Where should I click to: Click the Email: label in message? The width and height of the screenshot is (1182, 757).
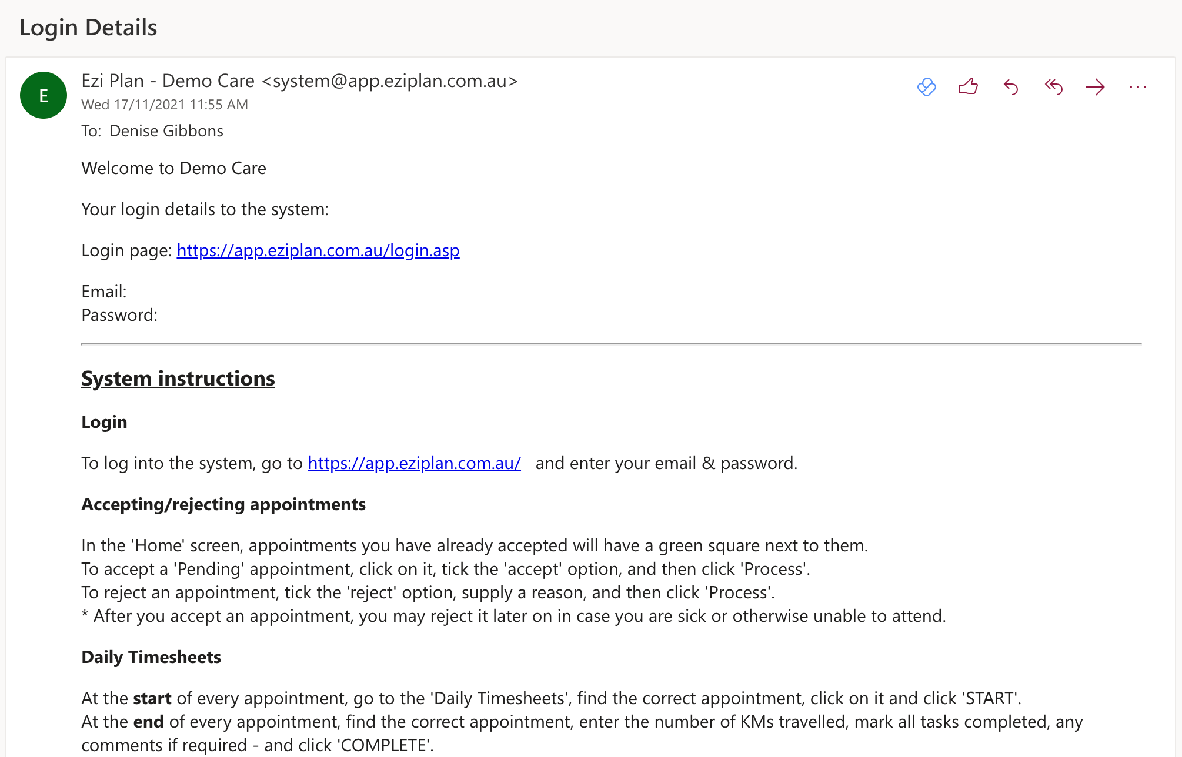(x=104, y=292)
